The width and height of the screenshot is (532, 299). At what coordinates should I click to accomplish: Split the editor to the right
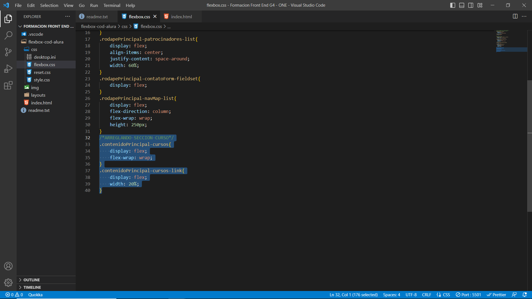click(x=515, y=16)
